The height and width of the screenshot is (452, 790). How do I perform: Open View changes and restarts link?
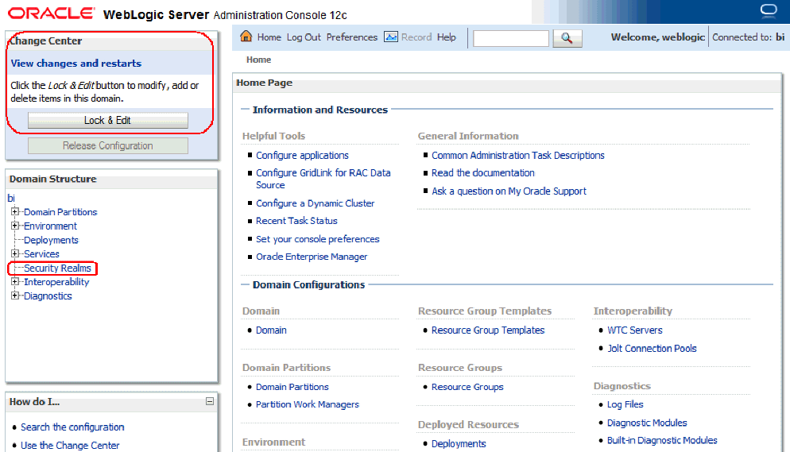pyautogui.click(x=76, y=64)
